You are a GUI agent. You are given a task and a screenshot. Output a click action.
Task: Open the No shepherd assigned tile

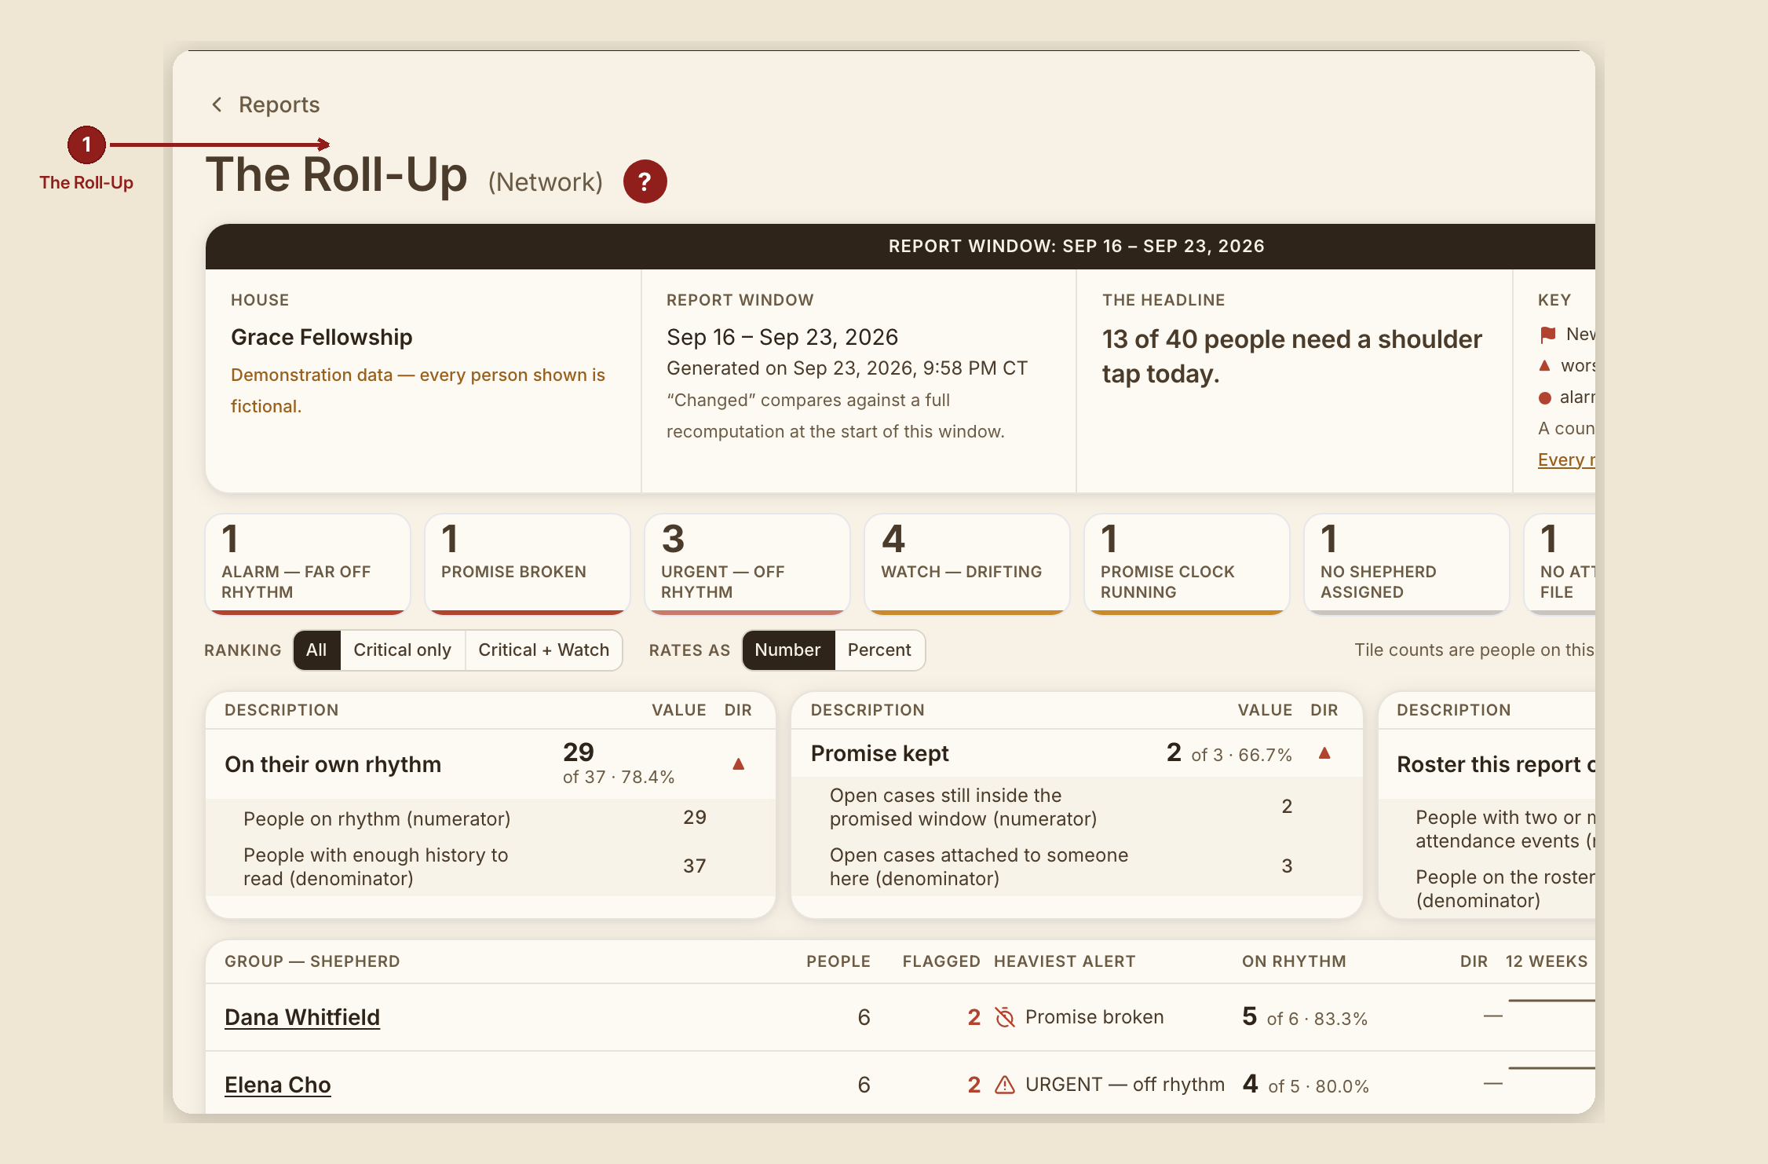(1407, 563)
